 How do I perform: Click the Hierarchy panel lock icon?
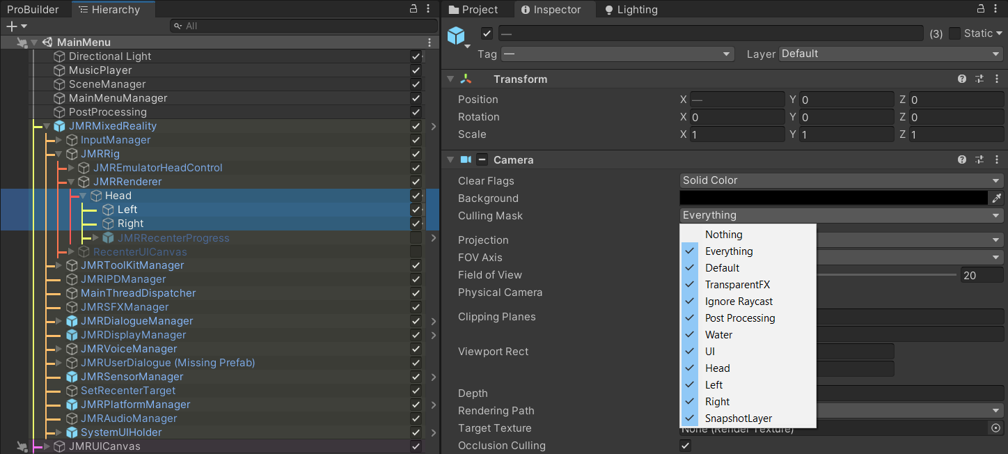(x=413, y=9)
